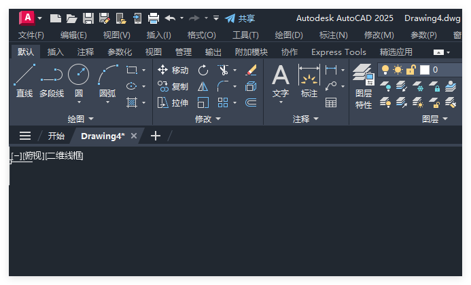Click the rotate tool icon

pos(203,70)
